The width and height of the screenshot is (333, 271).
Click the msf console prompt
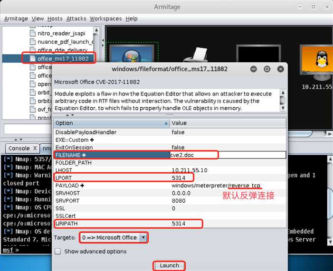[x=11, y=250]
